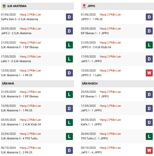This screenshot has height=156, width=154.
Task: Click the L badge for TPS Turku 2-1 JIPPO
Action: 149,136
